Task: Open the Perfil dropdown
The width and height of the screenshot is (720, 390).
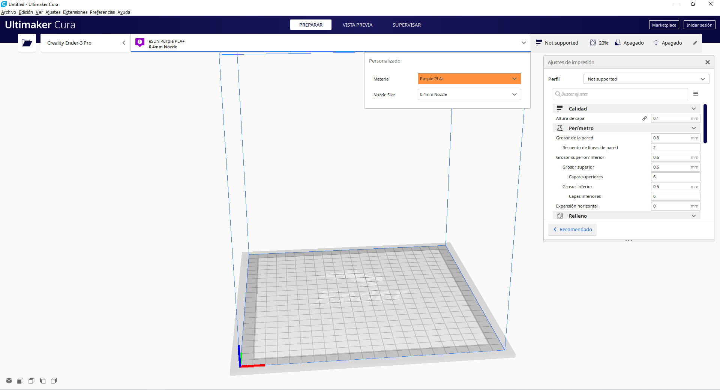Action: pos(646,79)
